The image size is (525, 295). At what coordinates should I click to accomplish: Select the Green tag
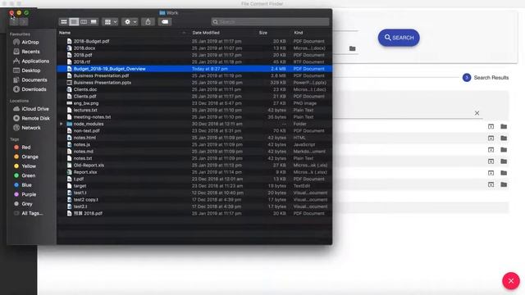pos(25,175)
